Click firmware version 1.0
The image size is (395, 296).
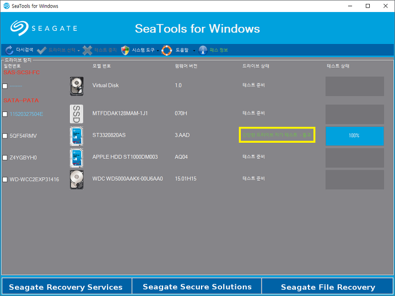pos(178,85)
